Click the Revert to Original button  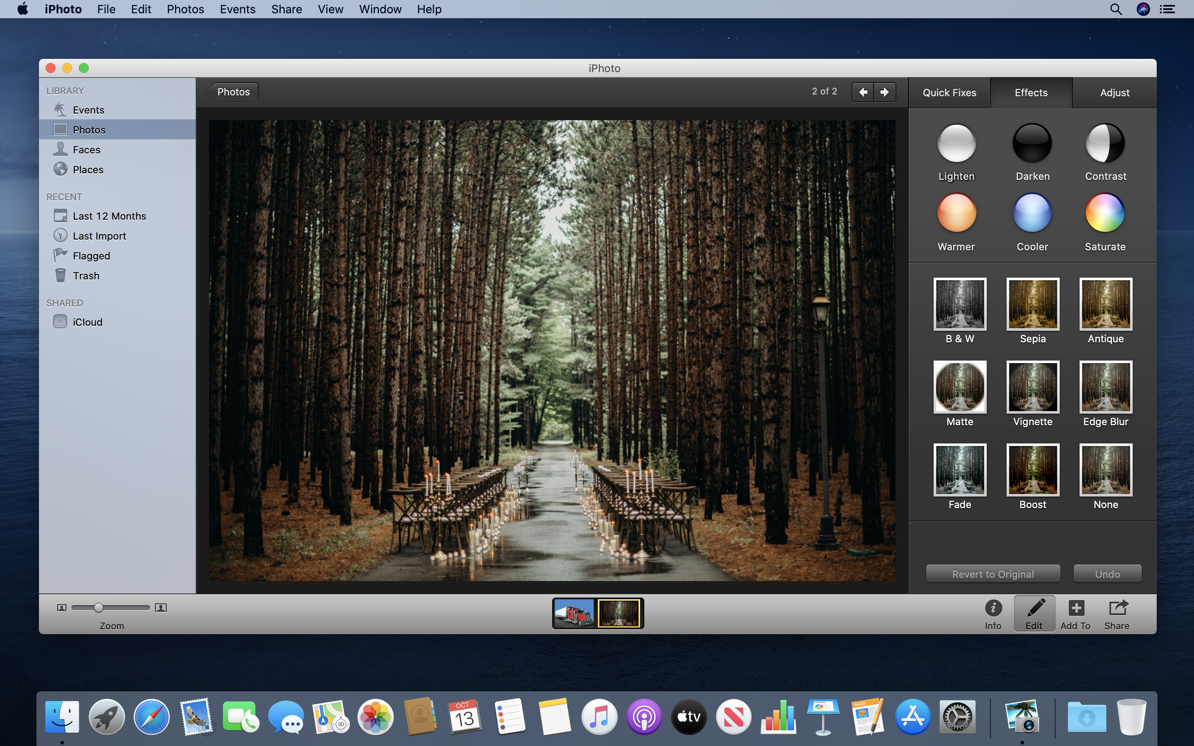993,574
